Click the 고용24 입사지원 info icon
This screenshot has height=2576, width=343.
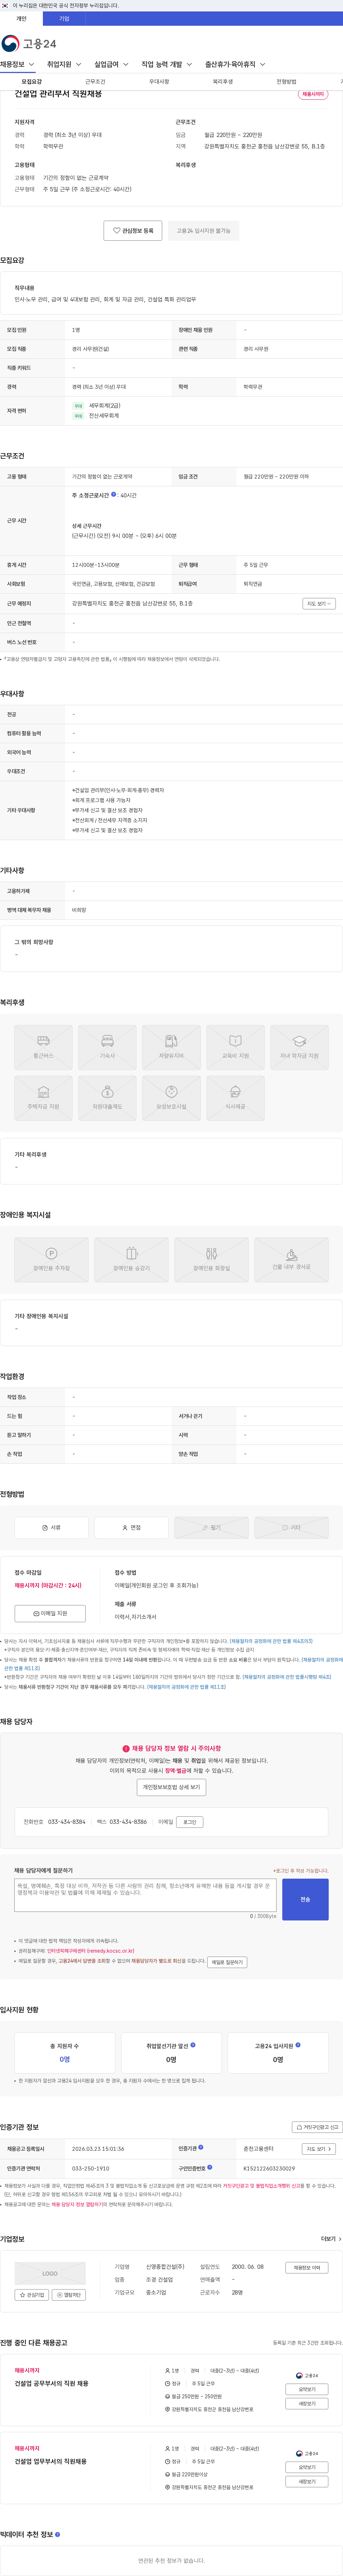pos(298,2045)
